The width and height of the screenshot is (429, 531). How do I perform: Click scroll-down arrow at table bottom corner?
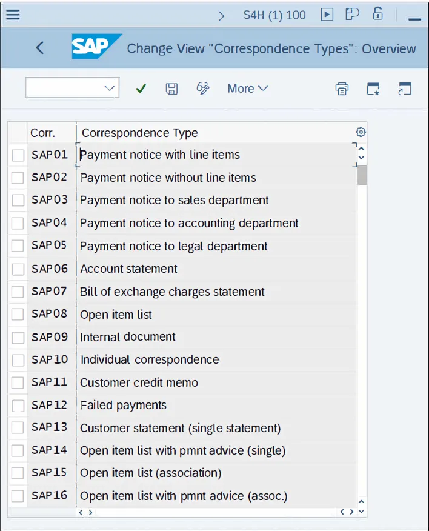(x=361, y=512)
